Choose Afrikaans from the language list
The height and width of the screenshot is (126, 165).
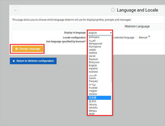click(100, 37)
